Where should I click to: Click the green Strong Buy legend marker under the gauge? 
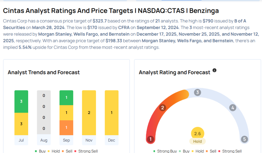click(154, 151)
